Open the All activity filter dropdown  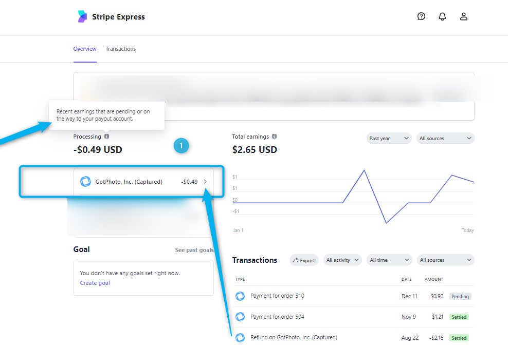coord(342,260)
